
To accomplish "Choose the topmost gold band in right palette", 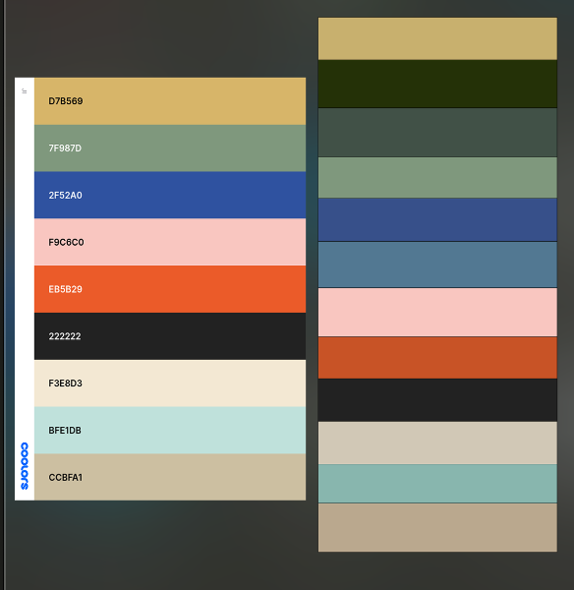I will (x=437, y=38).
